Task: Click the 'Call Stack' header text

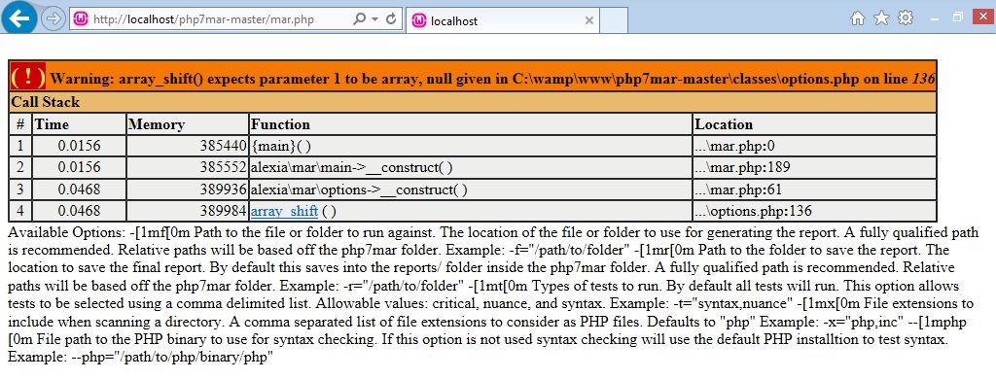Action: tap(46, 102)
